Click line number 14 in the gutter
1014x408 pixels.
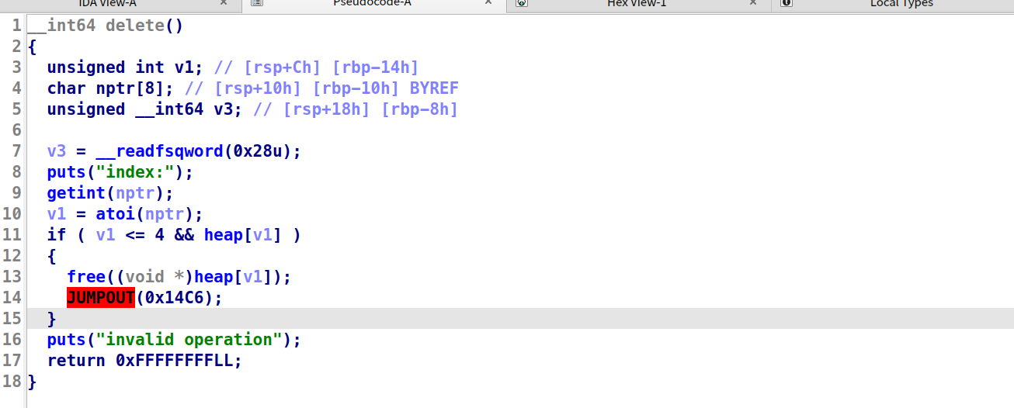[12, 298]
